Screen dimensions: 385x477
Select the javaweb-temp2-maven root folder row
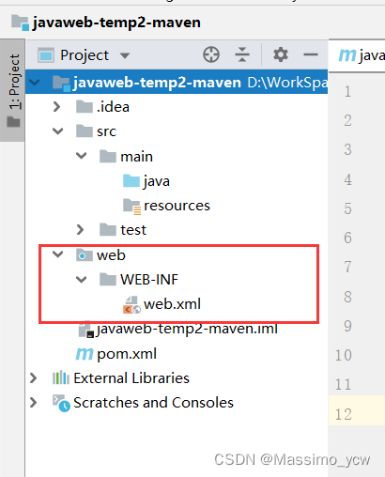[177, 83]
